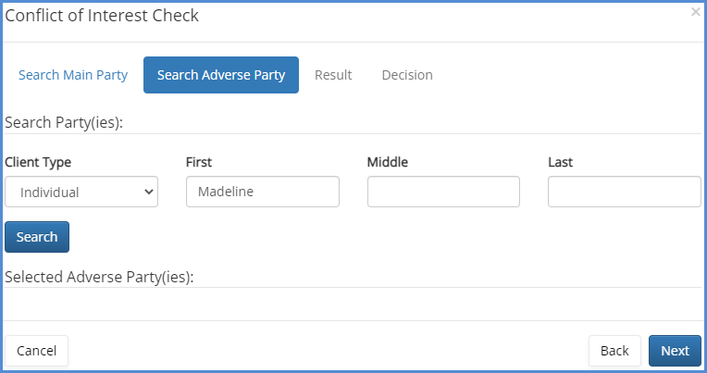Proceed with the Next button
This screenshot has width=707, height=373.
(675, 351)
